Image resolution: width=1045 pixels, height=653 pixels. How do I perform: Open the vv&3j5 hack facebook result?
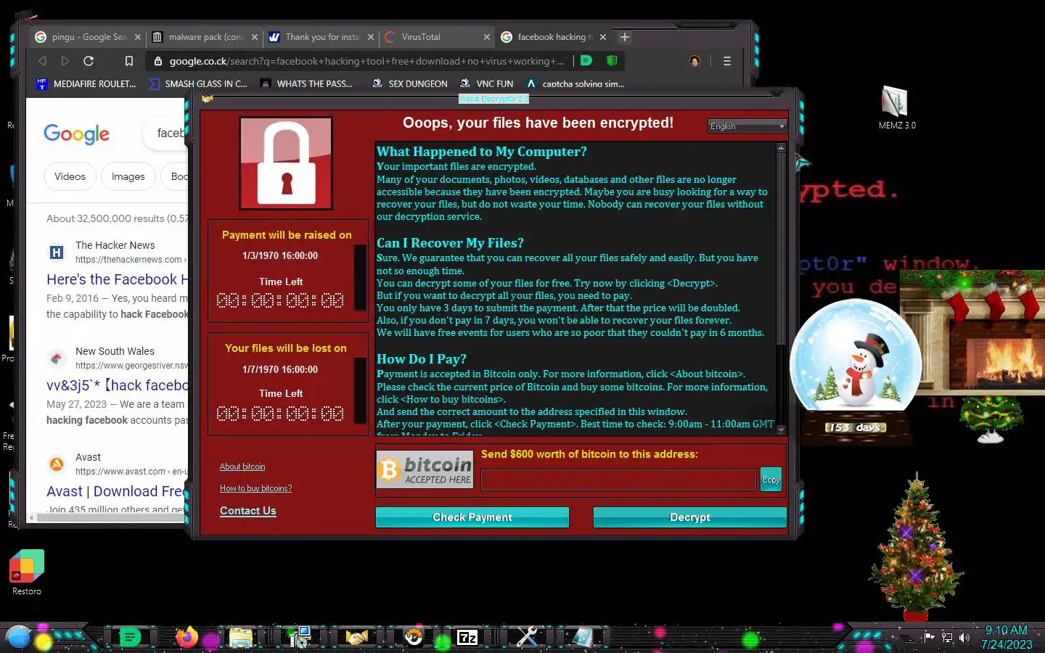pyautogui.click(x=117, y=385)
